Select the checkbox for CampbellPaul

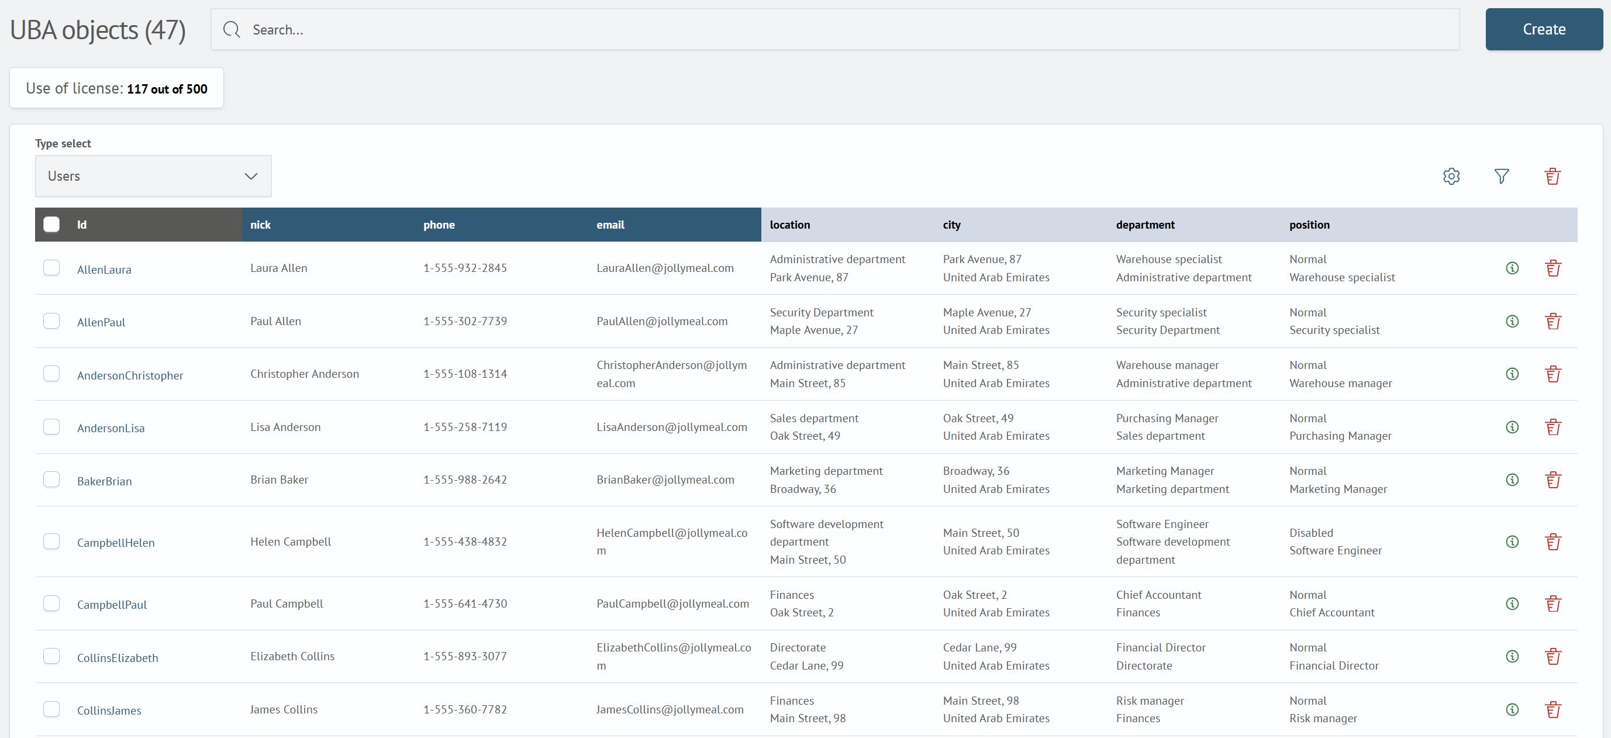pos(51,603)
